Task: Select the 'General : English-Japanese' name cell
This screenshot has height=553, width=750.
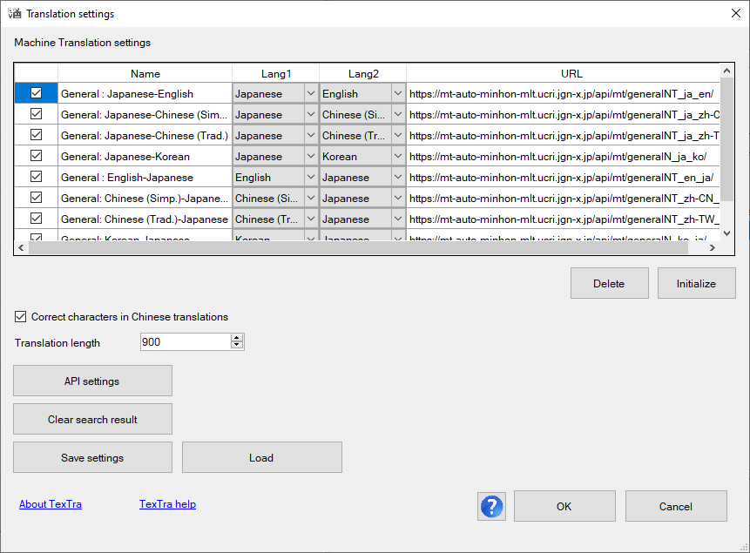Action: point(145,177)
